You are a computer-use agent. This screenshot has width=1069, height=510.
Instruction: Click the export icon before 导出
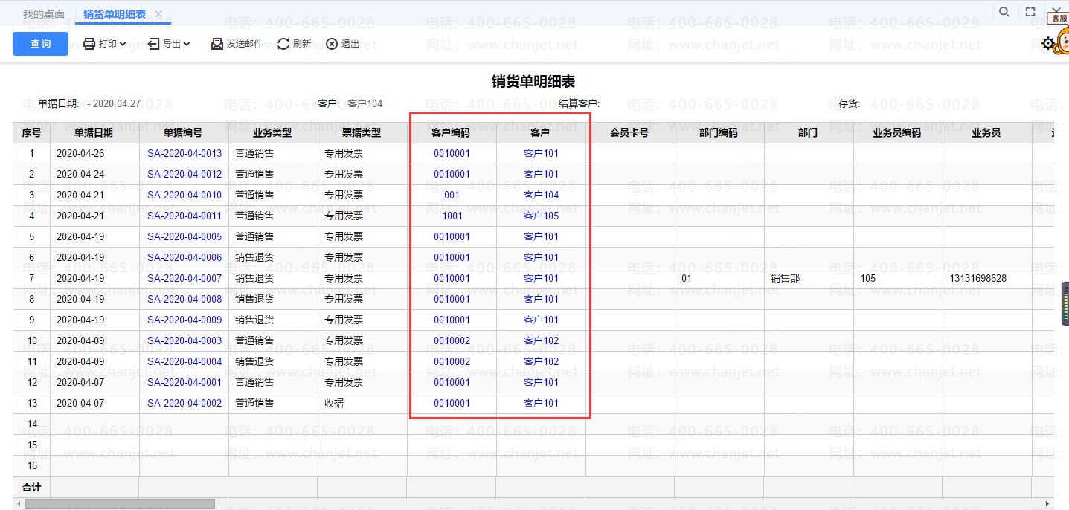click(x=154, y=44)
